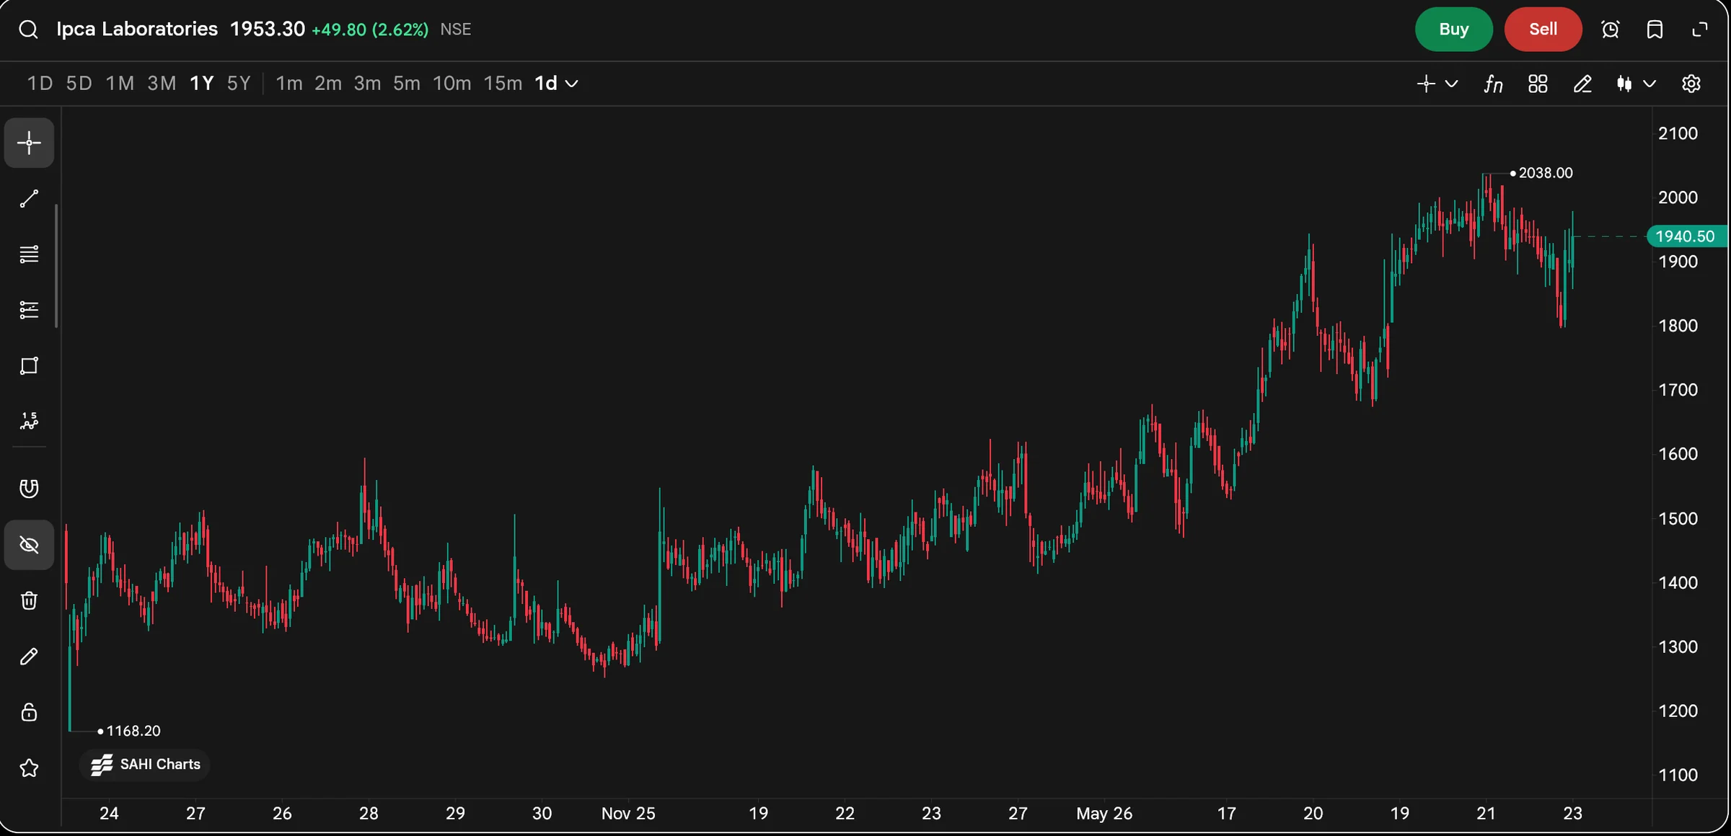The image size is (1731, 836).
Task: Delete drawings with the trash icon
Action: [29, 600]
